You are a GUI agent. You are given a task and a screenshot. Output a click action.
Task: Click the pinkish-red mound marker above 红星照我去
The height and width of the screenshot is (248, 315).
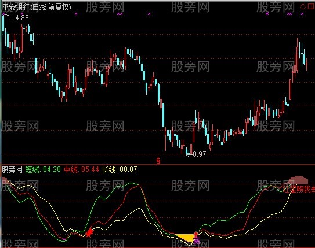pyautogui.click(x=298, y=180)
